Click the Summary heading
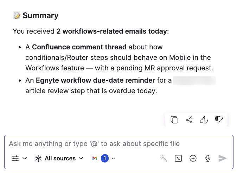237x173 pixels. pos(40,15)
